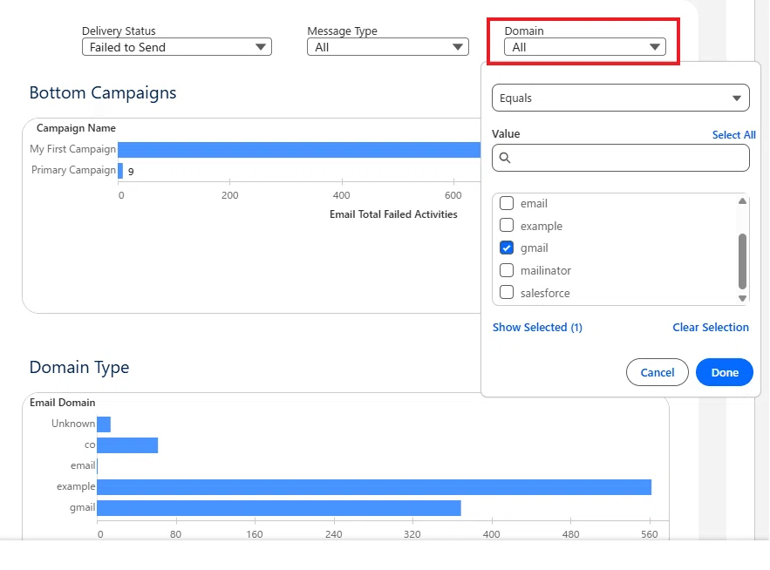
Task: Click the Value search input field
Action: point(620,158)
